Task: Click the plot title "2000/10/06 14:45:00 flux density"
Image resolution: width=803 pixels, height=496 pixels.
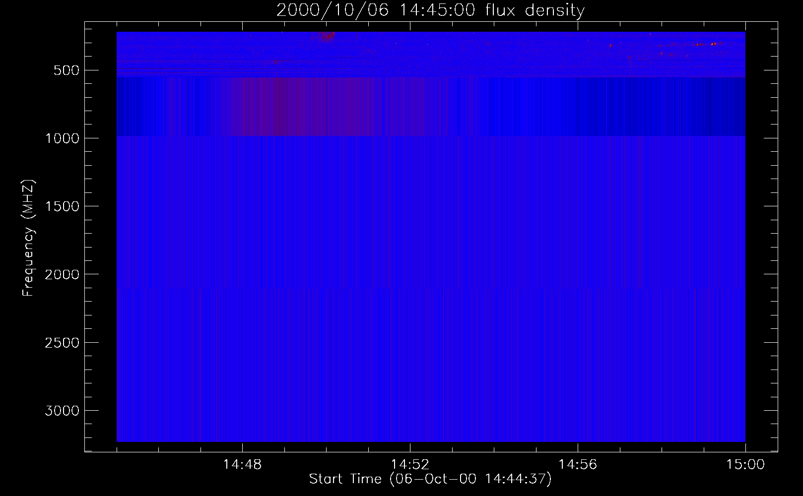Action: coord(430,10)
